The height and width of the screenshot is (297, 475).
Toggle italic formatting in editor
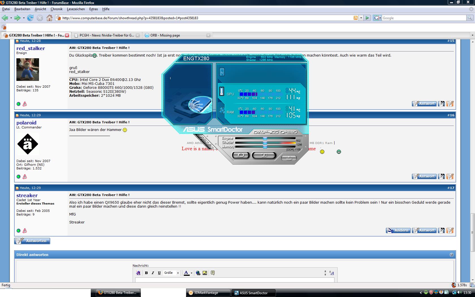tap(153, 273)
